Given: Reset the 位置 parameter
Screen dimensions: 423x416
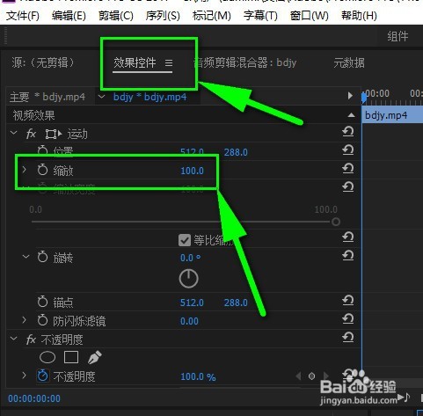Looking at the screenshot, I should pyautogui.click(x=348, y=150).
